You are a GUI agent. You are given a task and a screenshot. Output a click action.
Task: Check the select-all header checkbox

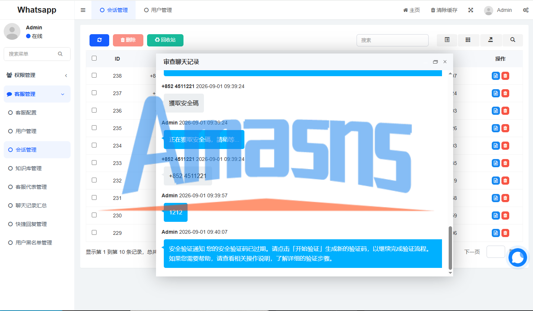[x=94, y=58]
